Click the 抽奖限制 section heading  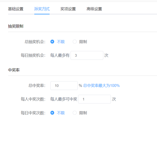tap(16, 26)
